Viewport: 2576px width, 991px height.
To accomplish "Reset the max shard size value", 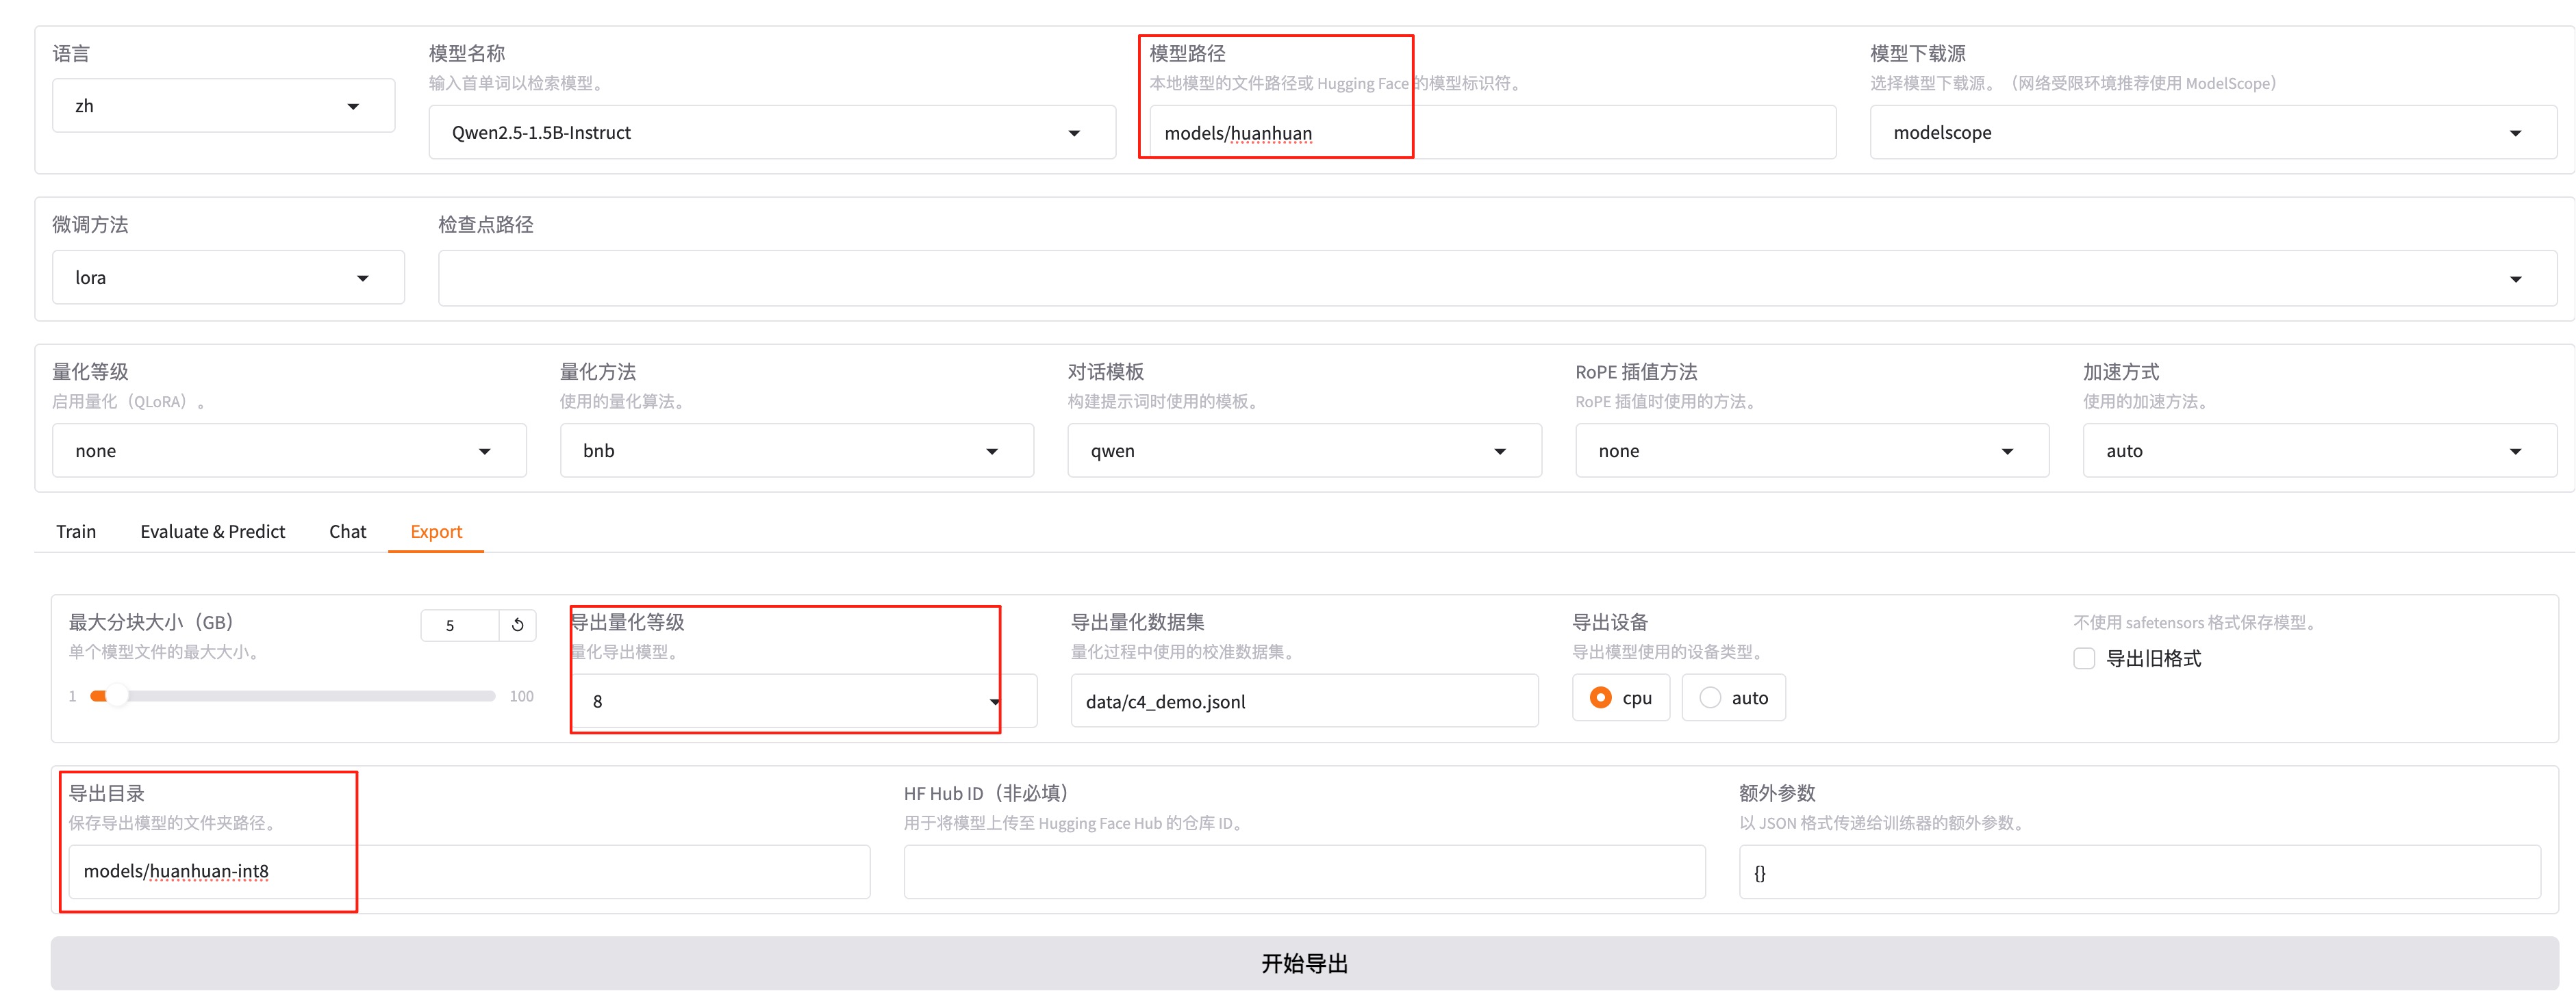I will [517, 626].
